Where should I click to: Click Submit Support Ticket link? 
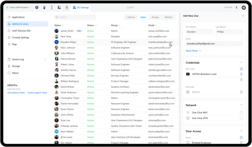click(37, 92)
